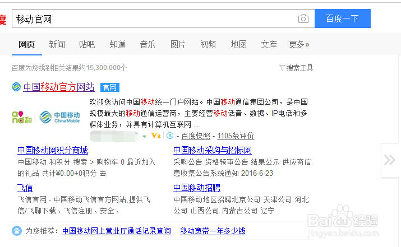
Task: Open 中国移动网上营业厅通话记录查询 recommendation
Action: [116, 231]
